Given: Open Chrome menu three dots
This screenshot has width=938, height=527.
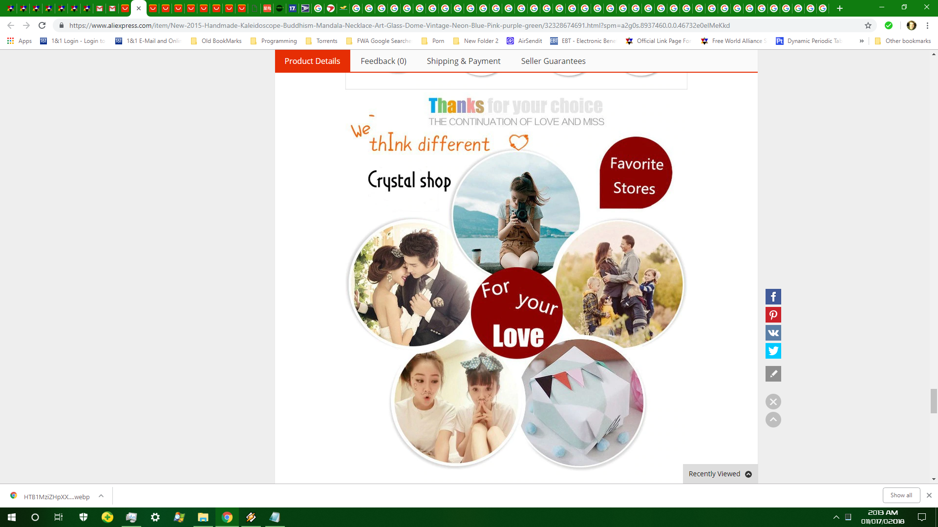Looking at the screenshot, I should pyautogui.click(x=927, y=25).
